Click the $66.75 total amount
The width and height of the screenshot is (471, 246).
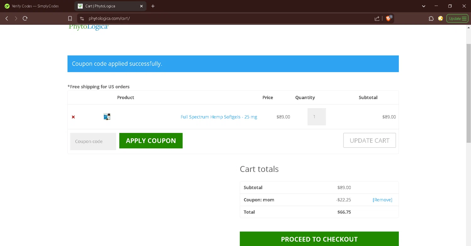(x=344, y=212)
